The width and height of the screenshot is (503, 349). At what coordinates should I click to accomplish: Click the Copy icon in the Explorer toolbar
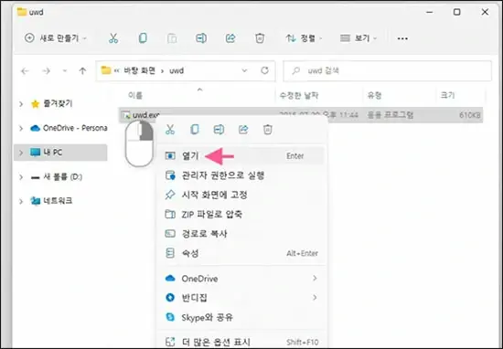tap(143, 38)
